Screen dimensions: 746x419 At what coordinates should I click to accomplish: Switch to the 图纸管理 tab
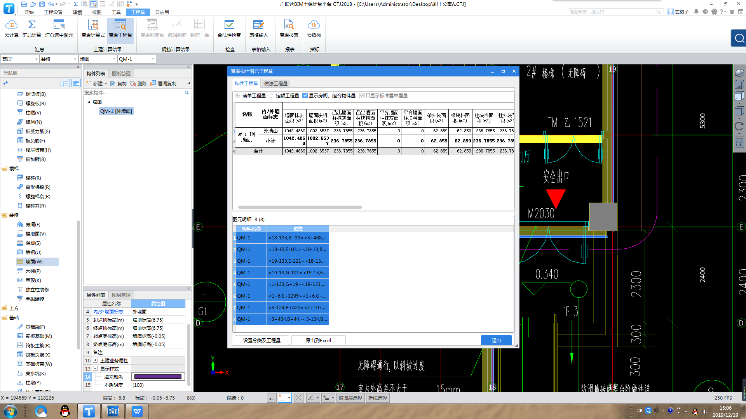[121, 73]
